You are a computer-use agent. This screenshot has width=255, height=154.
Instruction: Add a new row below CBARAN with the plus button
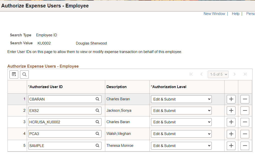pos(231,99)
